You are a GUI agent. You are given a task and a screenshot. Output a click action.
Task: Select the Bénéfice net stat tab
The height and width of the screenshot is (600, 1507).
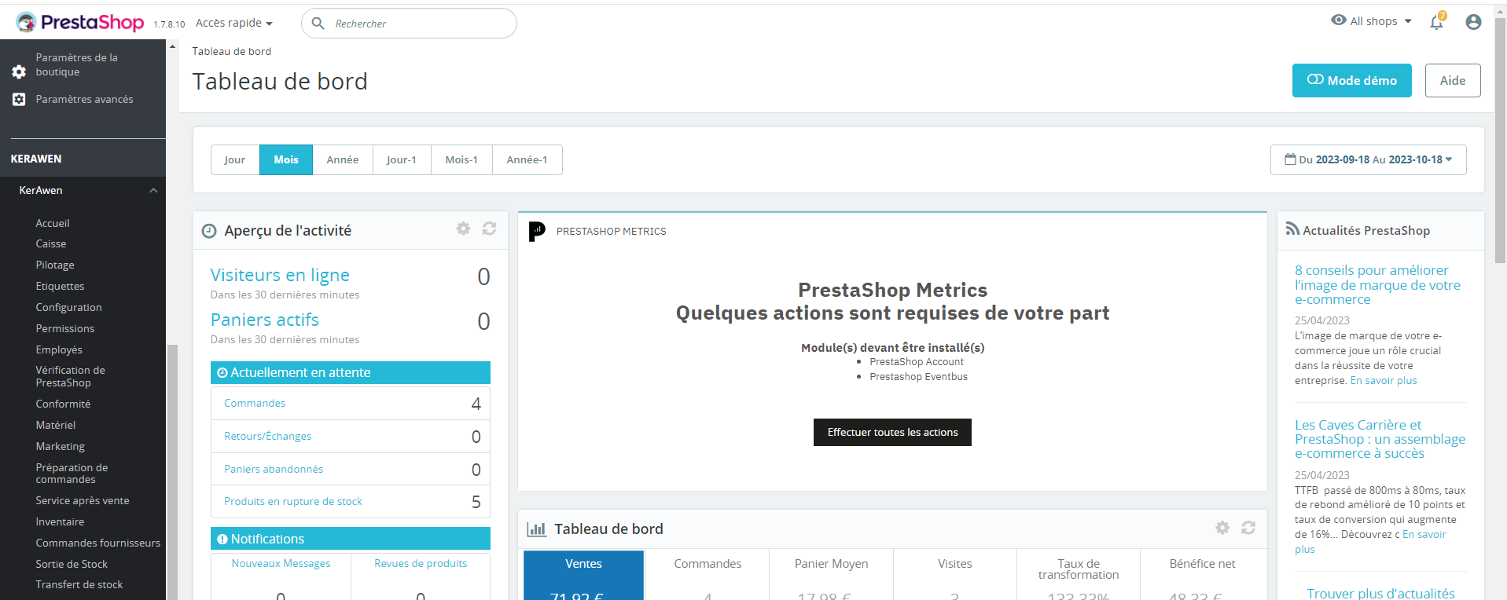pos(1202,575)
